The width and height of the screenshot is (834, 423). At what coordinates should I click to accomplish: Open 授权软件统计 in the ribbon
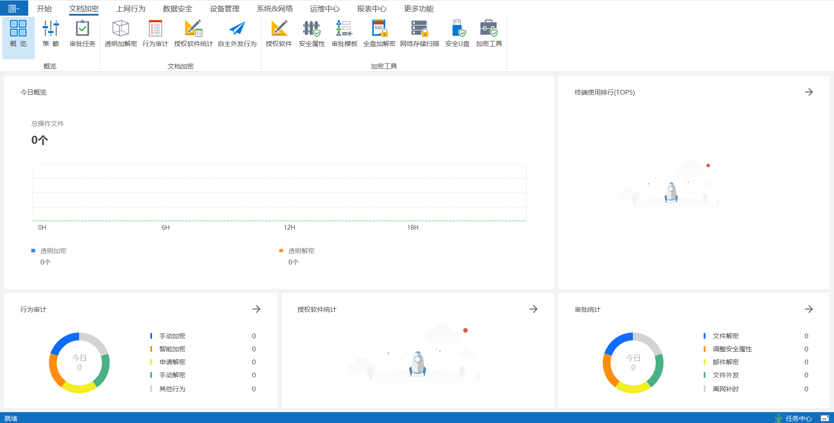point(193,33)
